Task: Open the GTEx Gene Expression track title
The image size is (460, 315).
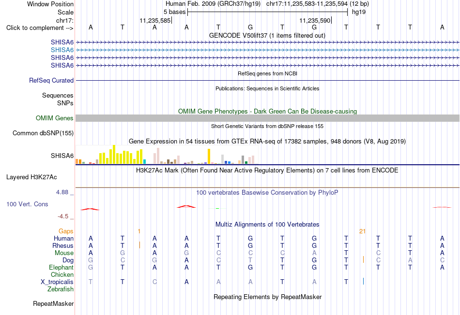Action: pos(267,142)
